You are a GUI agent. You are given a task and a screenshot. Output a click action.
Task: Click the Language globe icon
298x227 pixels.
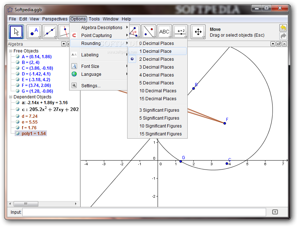74,74
